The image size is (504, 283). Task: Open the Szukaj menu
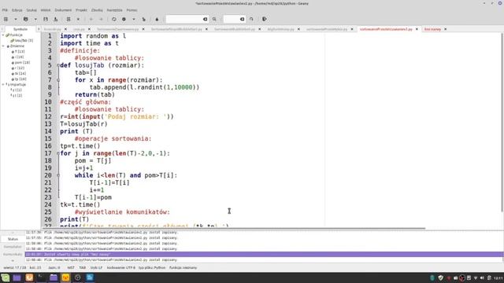click(x=31, y=10)
